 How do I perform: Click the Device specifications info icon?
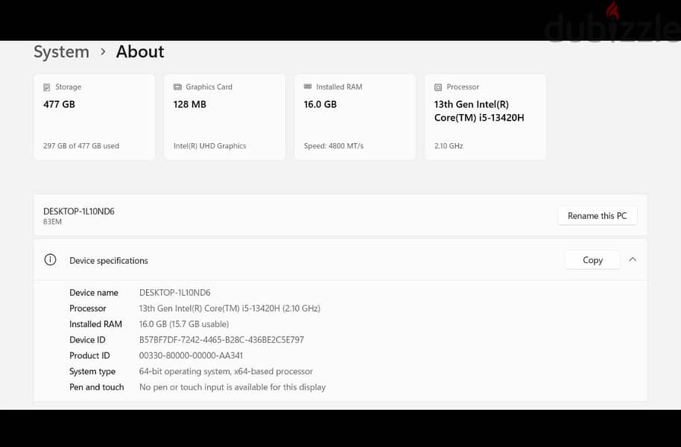pos(50,260)
